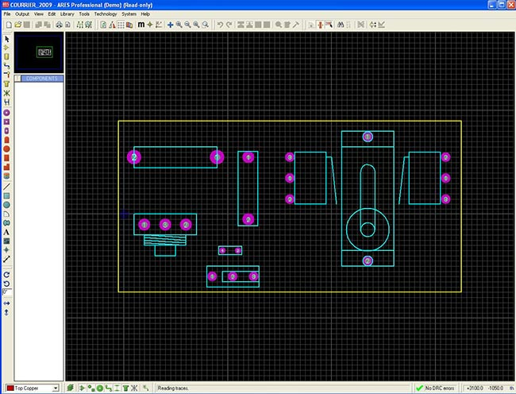The width and height of the screenshot is (516, 394).
Task: Open the Library menu
Action: (x=67, y=14)
